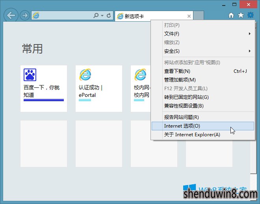260x204 pixels.
Task: Expand the 安全(S) submenu
Action: [x=203, y=51]
